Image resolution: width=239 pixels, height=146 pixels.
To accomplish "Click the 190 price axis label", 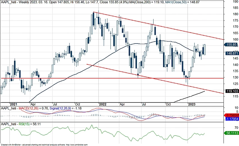I will click(x=235, y=2).
